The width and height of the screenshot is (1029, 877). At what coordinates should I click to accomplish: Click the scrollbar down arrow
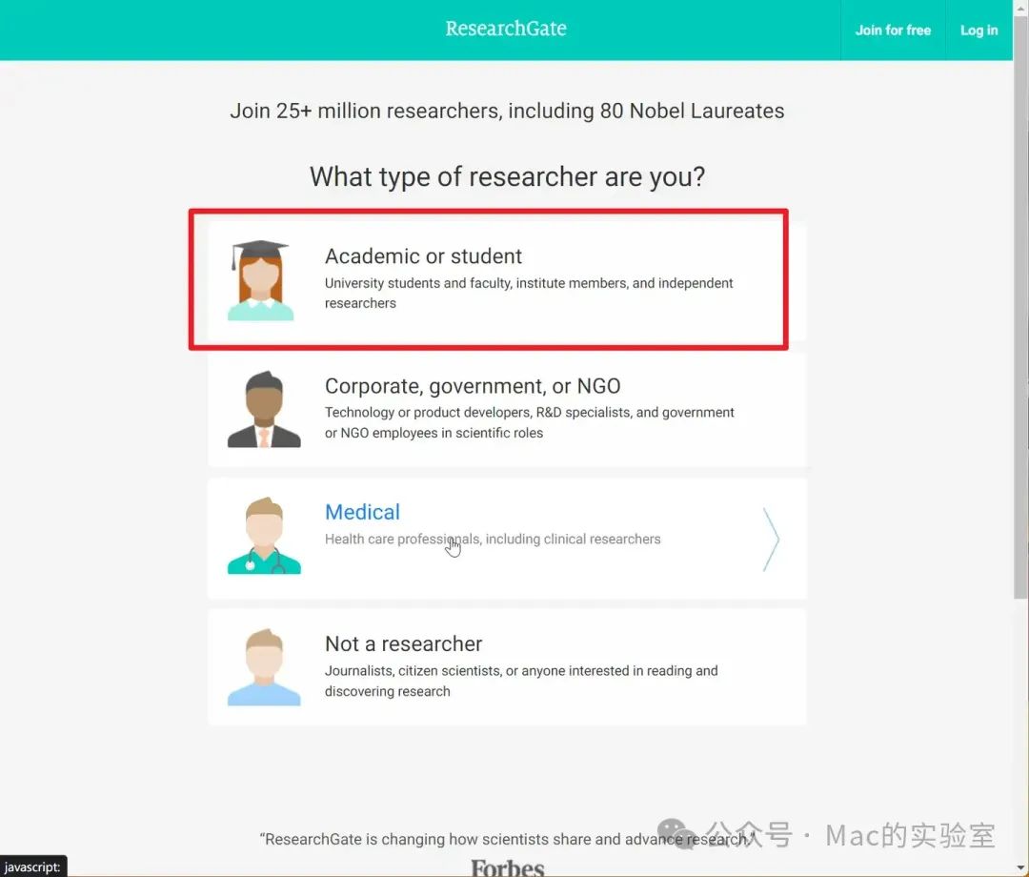point(1021,869)
